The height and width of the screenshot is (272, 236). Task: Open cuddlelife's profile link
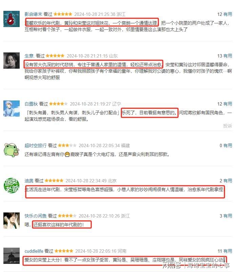click(x=34, y=251)
